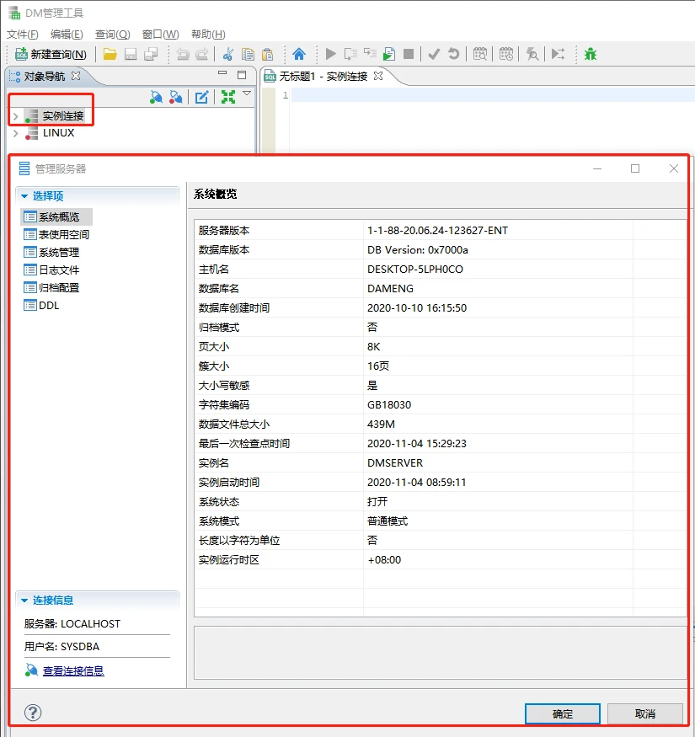Image resolution: width=695 pixels, height=737 pixels.
Task: Click the help question mark icon
Action: (x=33, y=713)
